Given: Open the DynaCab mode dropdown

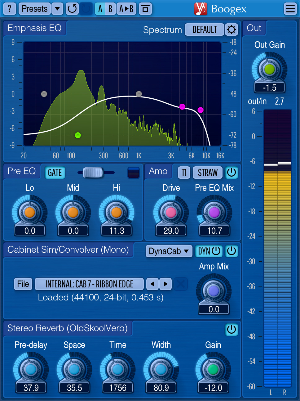Looking at the screenshot, I should pyautogui.click(x=169, y=251).
